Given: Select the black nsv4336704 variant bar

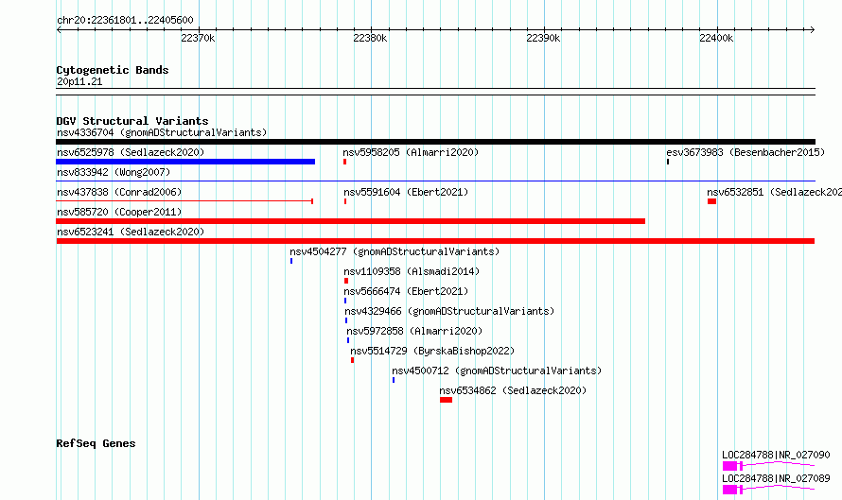Looking at the screenshot, I should click(435, 142).
